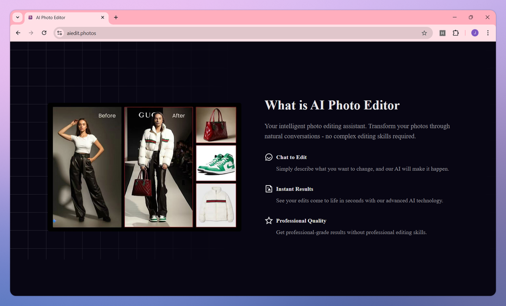Image resolution: width=506 pixels, height=306 pixels.
Task: Click the 'Professional Quality' heading text
Action: click(x=301, y=221)
